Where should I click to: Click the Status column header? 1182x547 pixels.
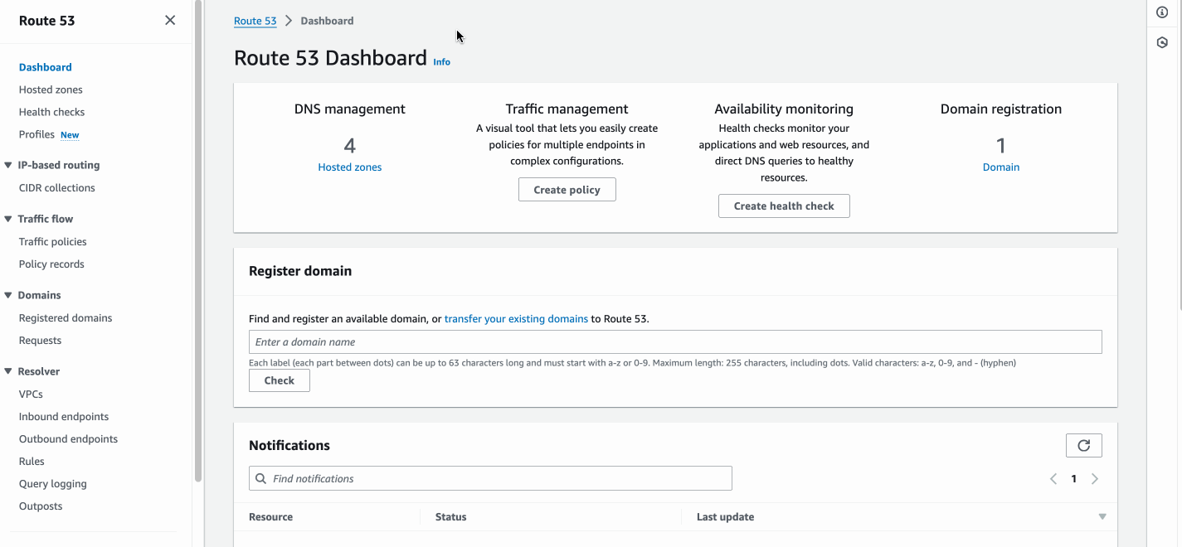[450, 517]
